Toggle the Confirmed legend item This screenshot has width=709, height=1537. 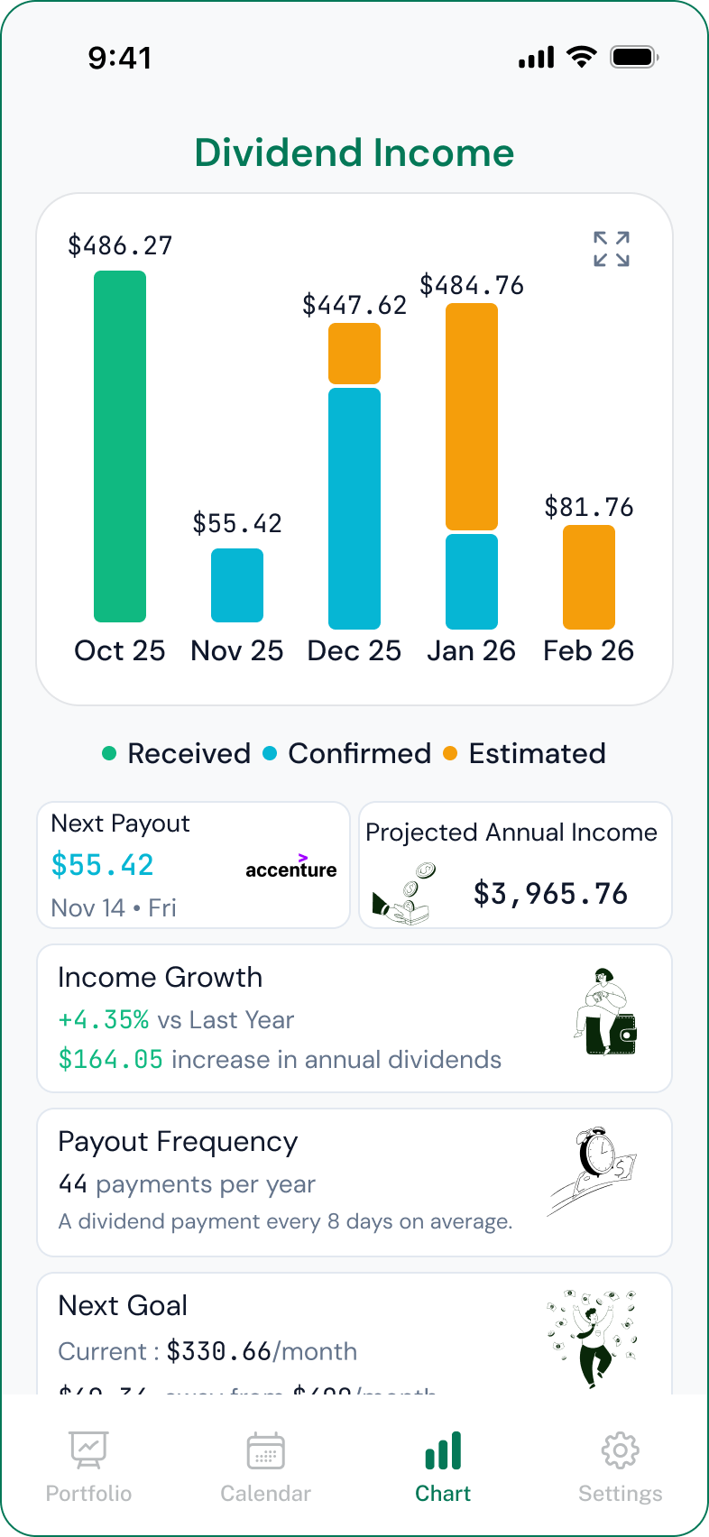pyautogui.click(x=347, y=753)
